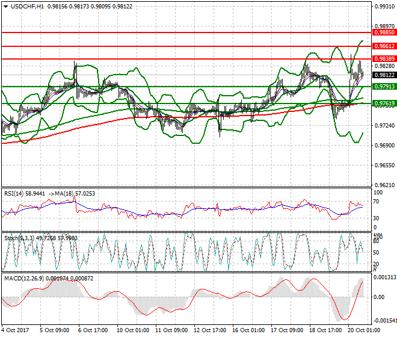397x337 pixels.
Task: Click the 12 Oct 17:00 time axis label
Action: (x=210, y=330)
